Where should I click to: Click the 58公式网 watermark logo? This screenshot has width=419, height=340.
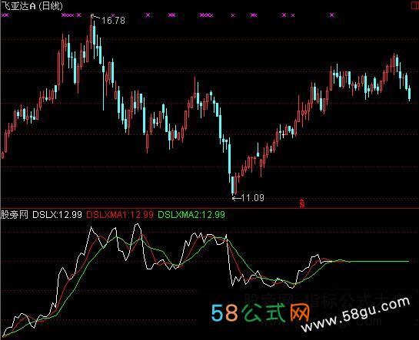tap(261, 312)
